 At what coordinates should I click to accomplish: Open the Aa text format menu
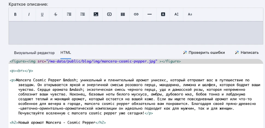(x=190, y=14)
